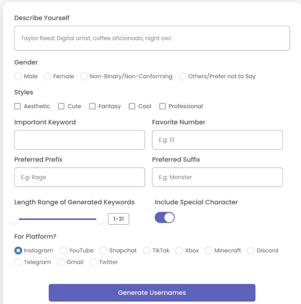301x304 pixels.
Task: Choose TikTok platform option
Action: click(x=147, y=250)
